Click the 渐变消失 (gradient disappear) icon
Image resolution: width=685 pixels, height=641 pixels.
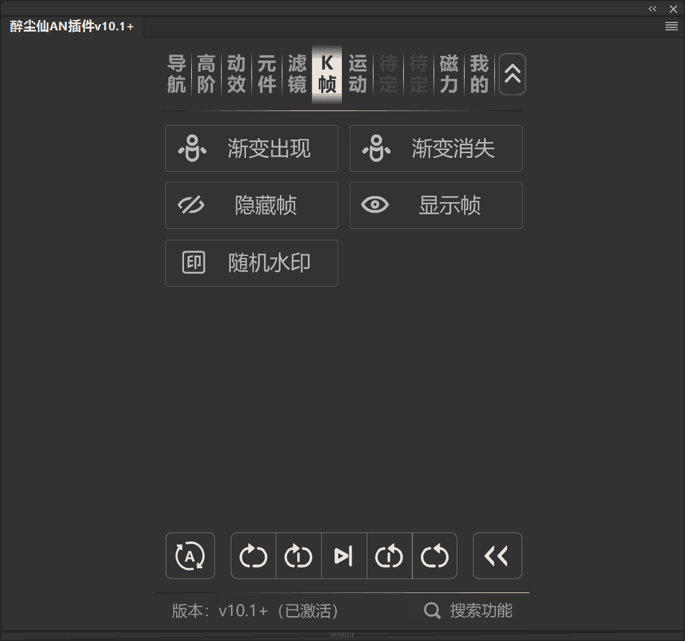pyautogui.click(x=376, y=148)
